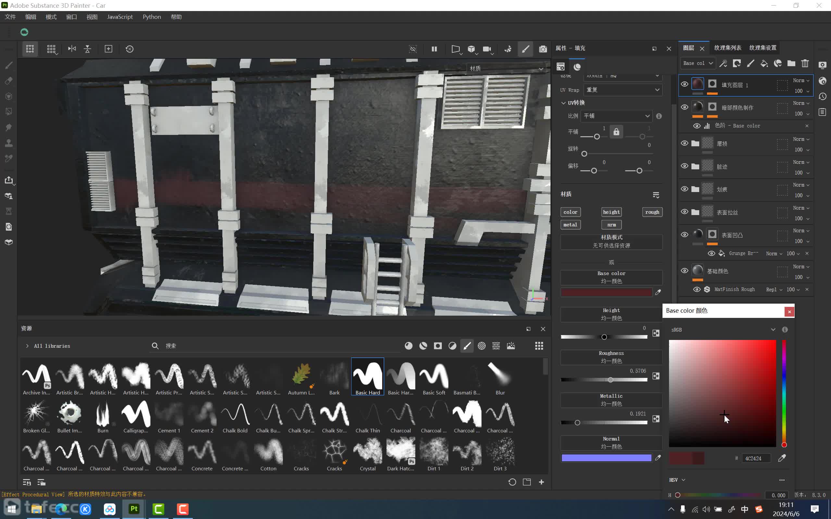
Task: Add effect wand icon in Layers panel
Action: point(723,63)
